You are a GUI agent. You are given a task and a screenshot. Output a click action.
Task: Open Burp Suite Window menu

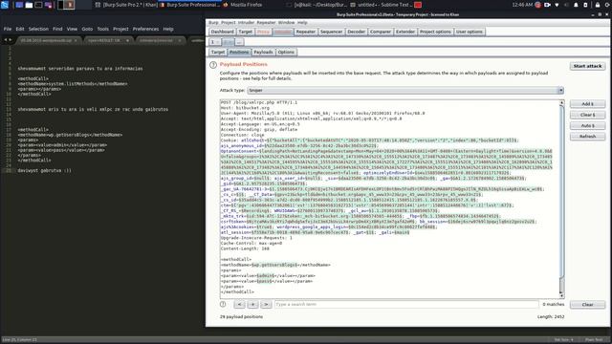coord(286,23)
